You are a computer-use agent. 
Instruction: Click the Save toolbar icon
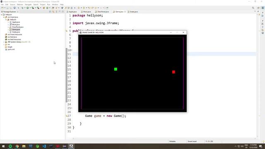7,8
